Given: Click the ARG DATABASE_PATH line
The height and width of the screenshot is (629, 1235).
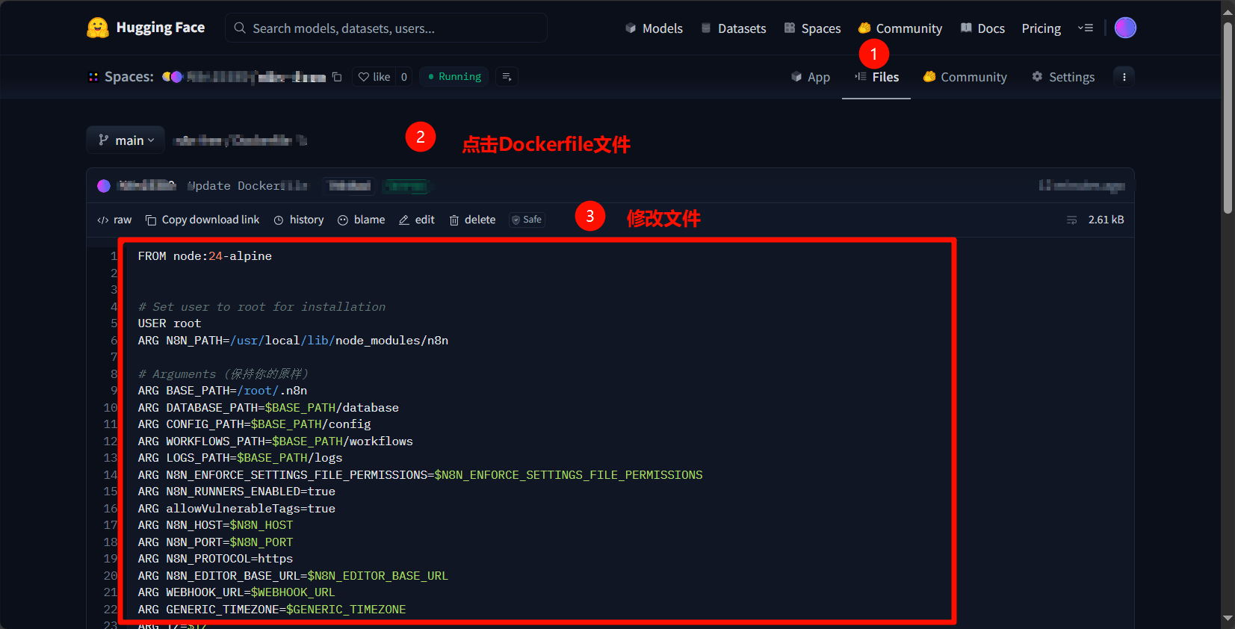Looking at the screenshot, I should tap(268, 408).
